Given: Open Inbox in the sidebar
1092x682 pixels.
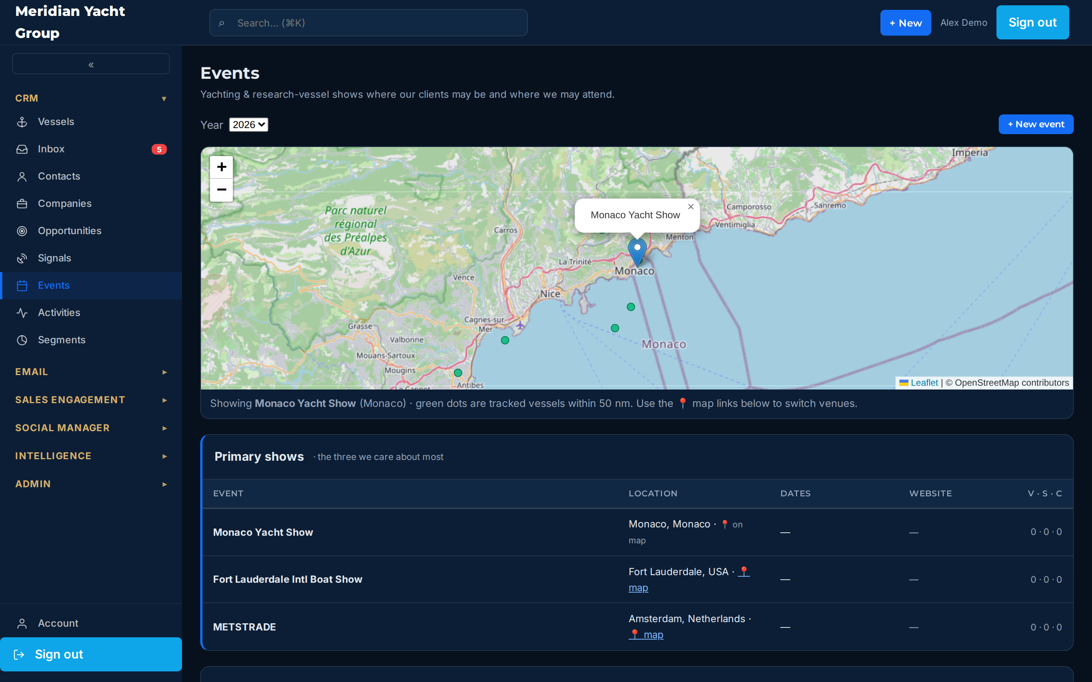Looking at the screenshot, I should tap(91, 149).
